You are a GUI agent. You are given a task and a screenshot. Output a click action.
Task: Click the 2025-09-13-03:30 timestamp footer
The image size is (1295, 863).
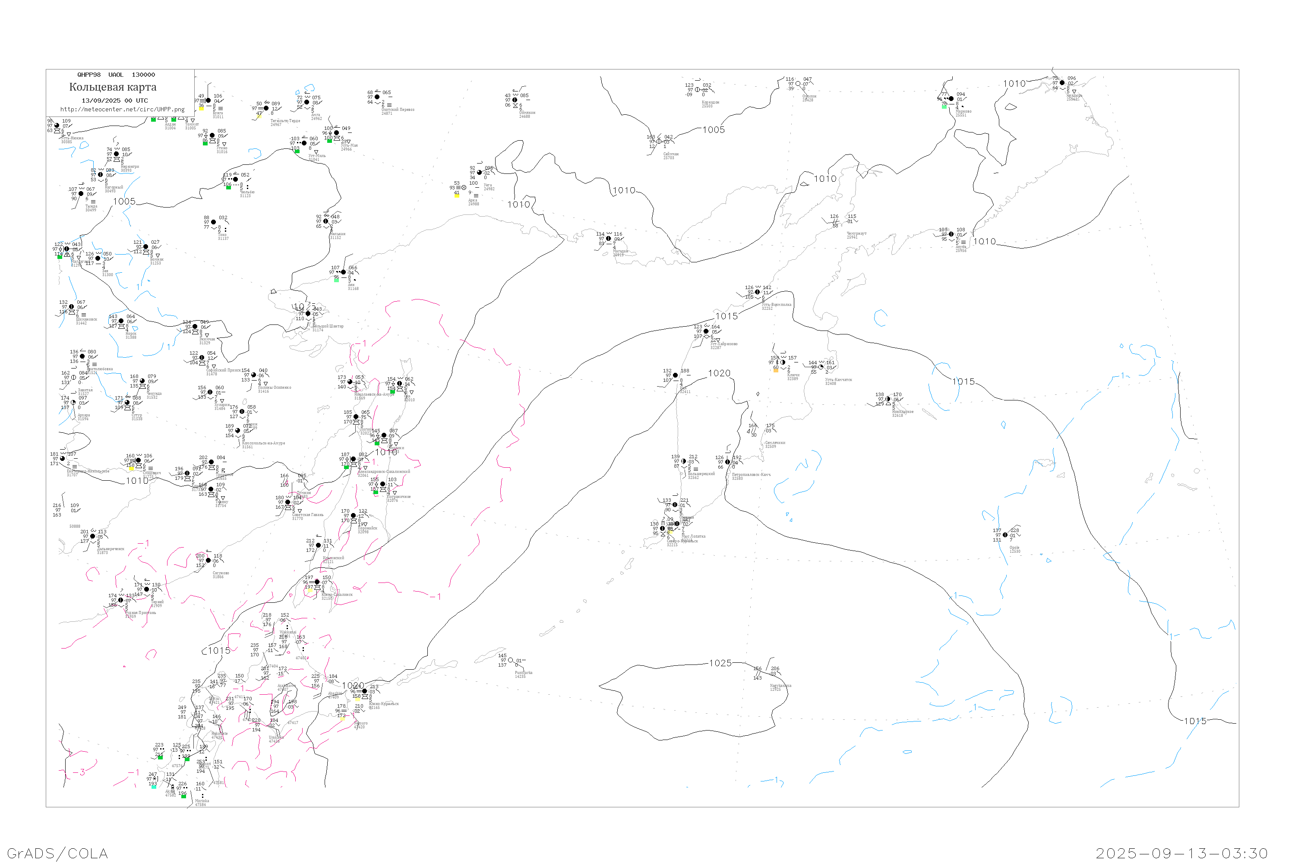click(1181, 853)
